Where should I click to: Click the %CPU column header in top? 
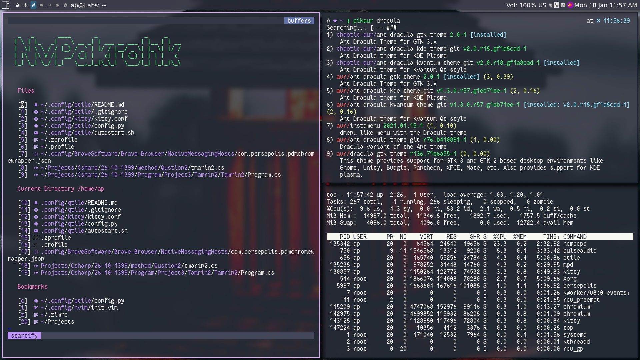click(500, 237)
